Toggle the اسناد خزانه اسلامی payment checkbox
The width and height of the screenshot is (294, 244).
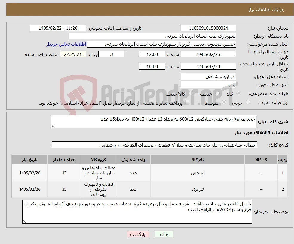click(x=187, y=102)
